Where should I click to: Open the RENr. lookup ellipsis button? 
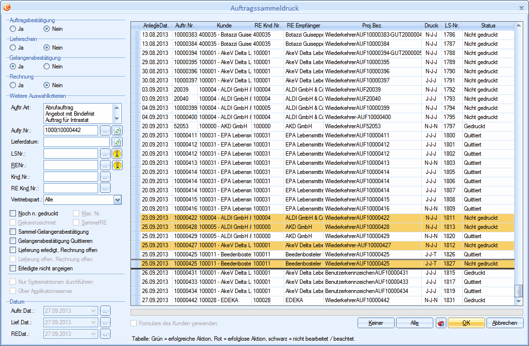[105, 165]
